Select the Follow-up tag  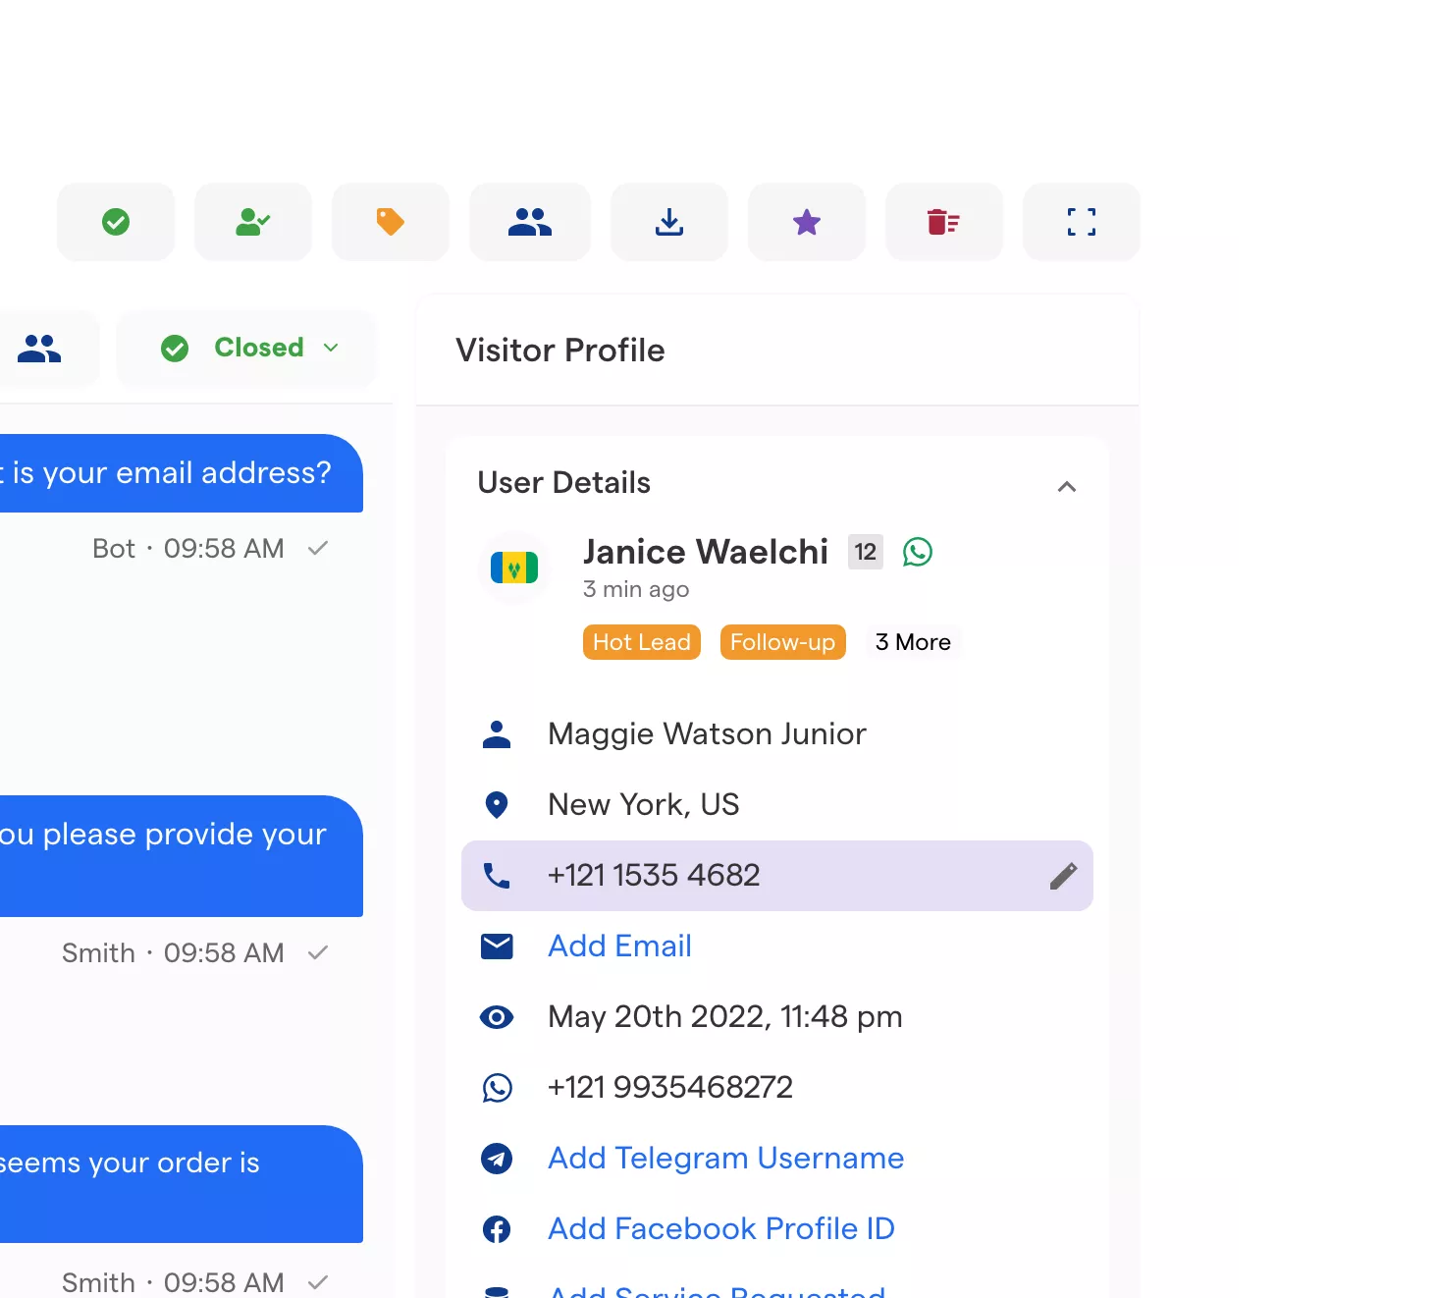[782, 642]
